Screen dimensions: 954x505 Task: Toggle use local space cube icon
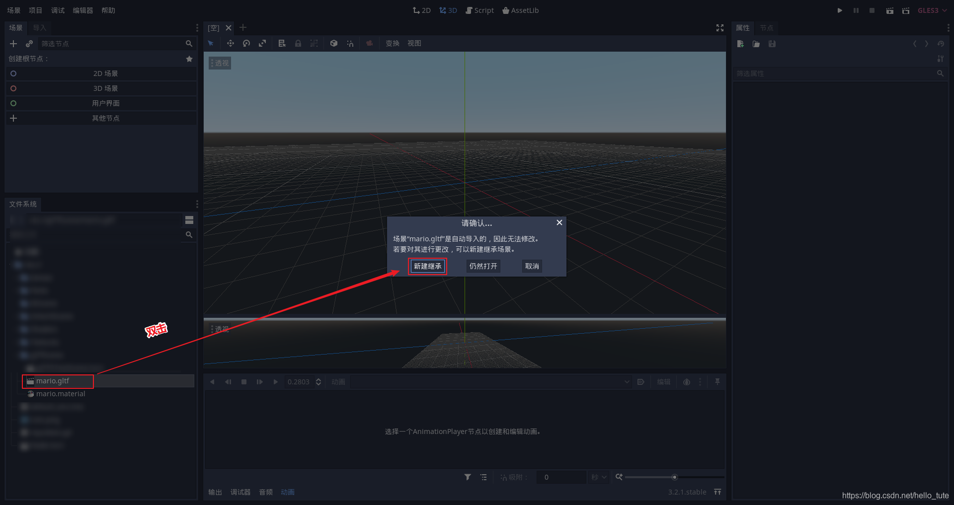[x=334, y=44]
